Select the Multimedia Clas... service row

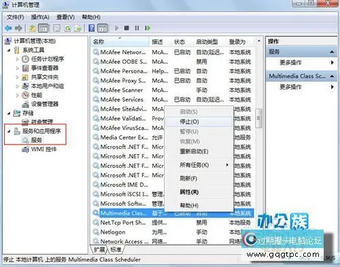(173, 213)
